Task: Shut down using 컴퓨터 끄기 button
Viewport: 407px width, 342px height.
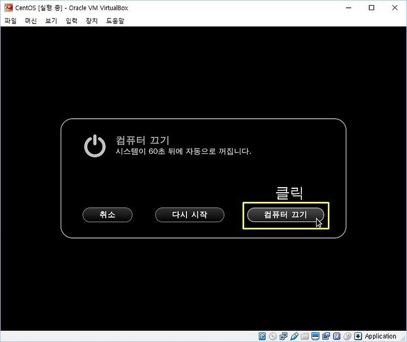Action: (285, 215)
